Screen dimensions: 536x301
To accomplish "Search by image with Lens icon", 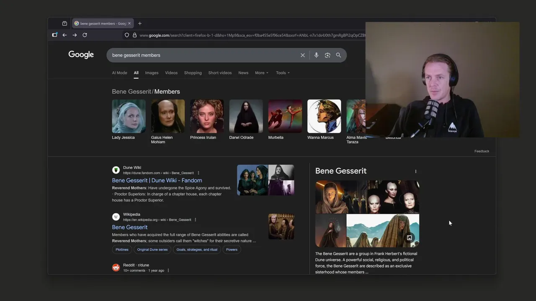I will point(327,55).
